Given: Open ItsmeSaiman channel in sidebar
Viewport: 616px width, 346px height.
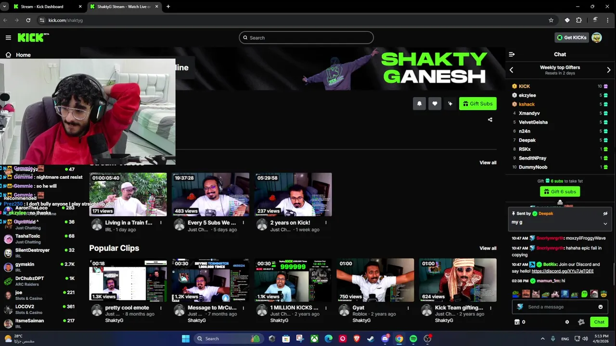Looking at the screenshot, I should [40, 323].
